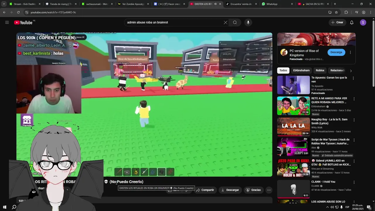Open options for 'CLANN - I Hold You' video
Viewport: 375px width, 211px height.
point(354,182)
